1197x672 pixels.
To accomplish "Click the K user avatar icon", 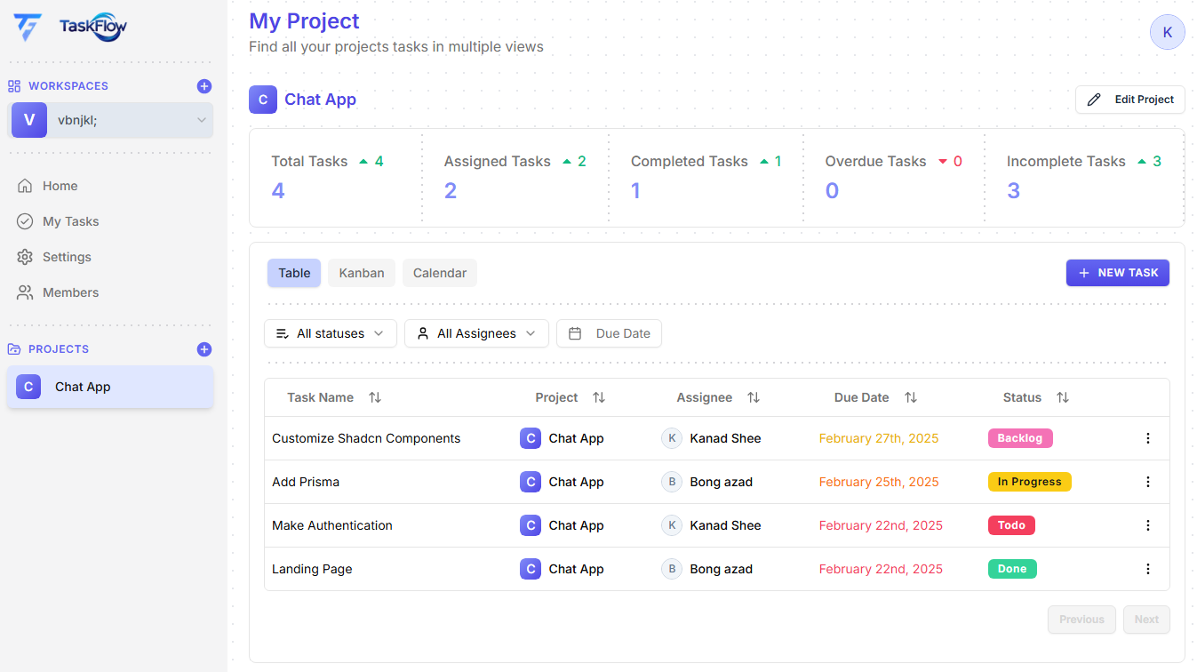I will pyautogui.click(x=1167, y=31).
